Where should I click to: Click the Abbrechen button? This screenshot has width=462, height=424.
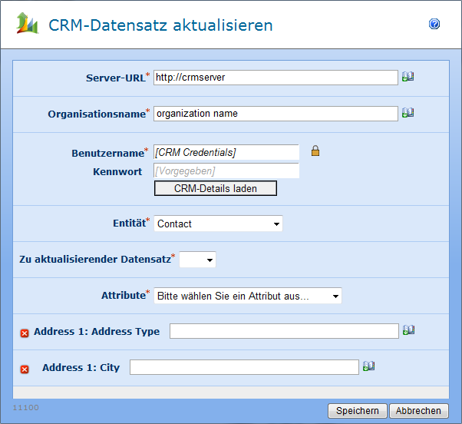coord(418,411)
